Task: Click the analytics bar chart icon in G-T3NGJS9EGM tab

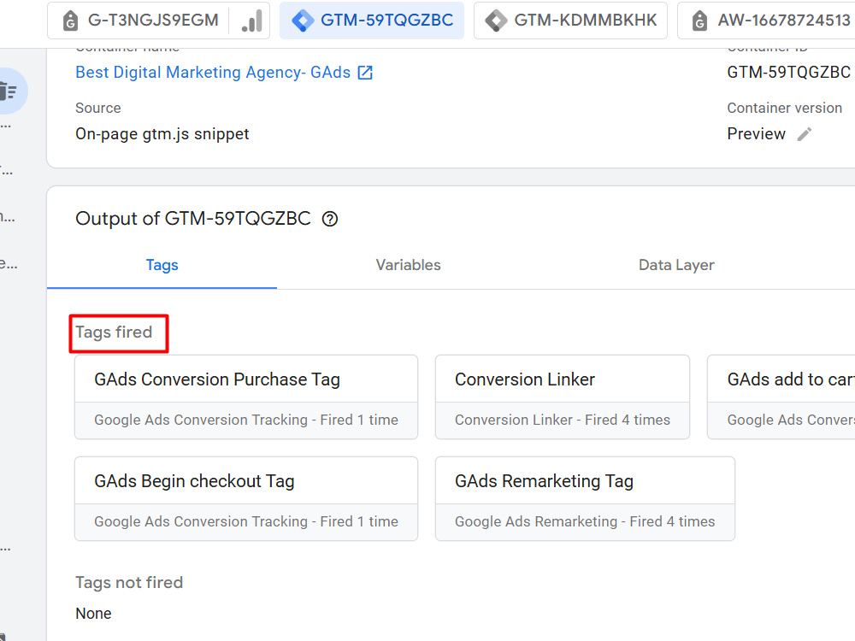Action: click(252, 21)
